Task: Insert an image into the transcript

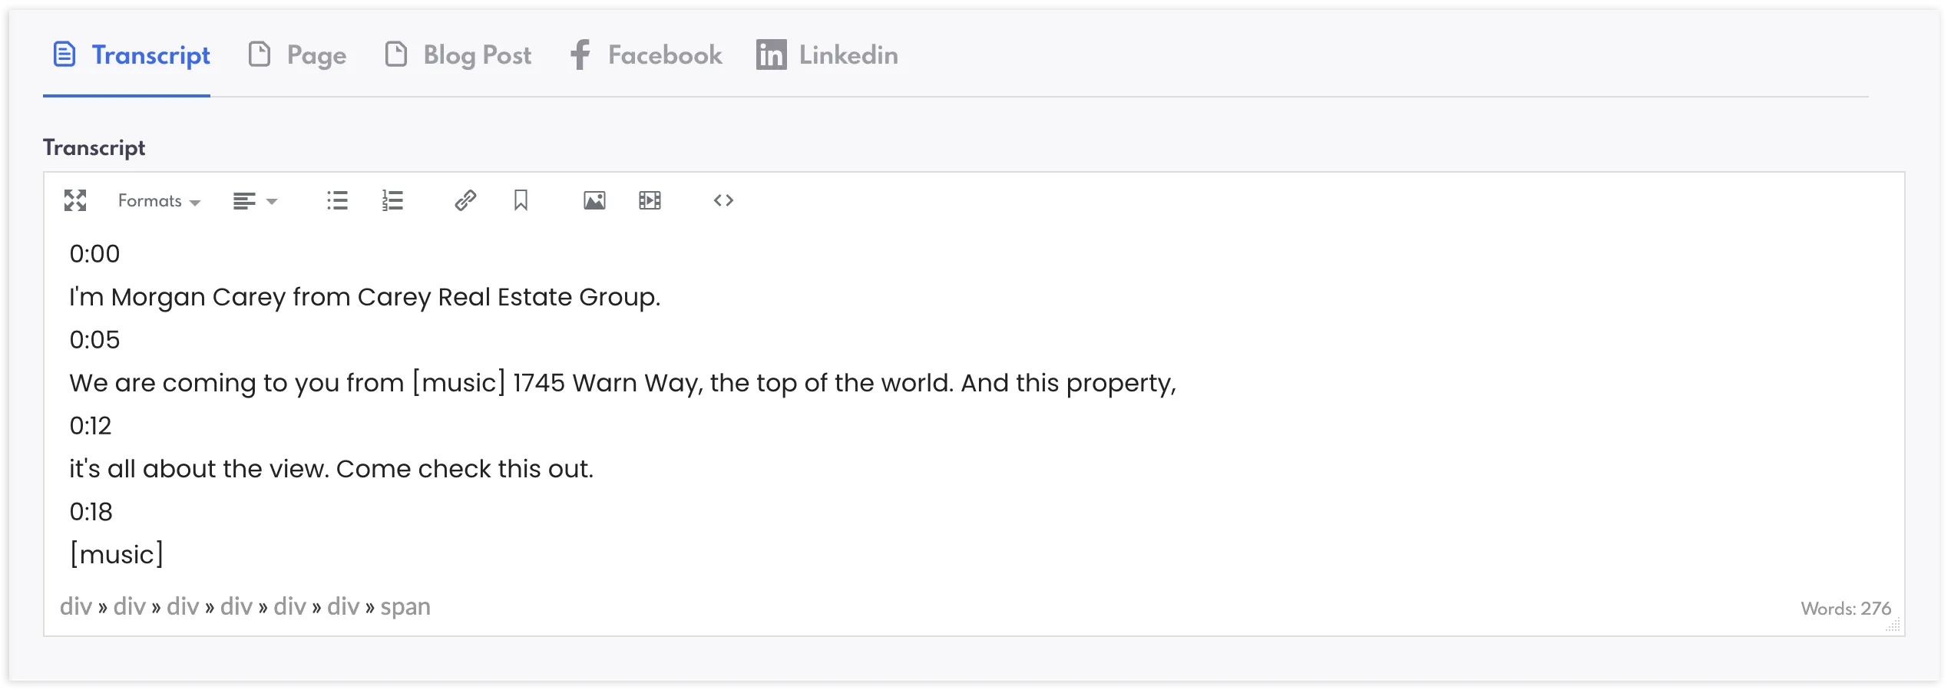Action: (x=594, y=200)
